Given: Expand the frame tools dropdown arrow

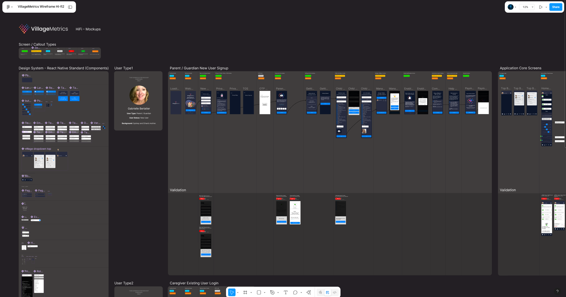Looking at the screenshot, I should coord(251,293).
